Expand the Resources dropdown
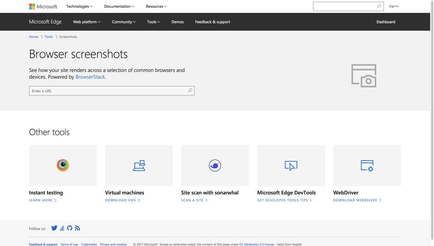The width and height of the screenshot is (434, 246). click(157, 6)
